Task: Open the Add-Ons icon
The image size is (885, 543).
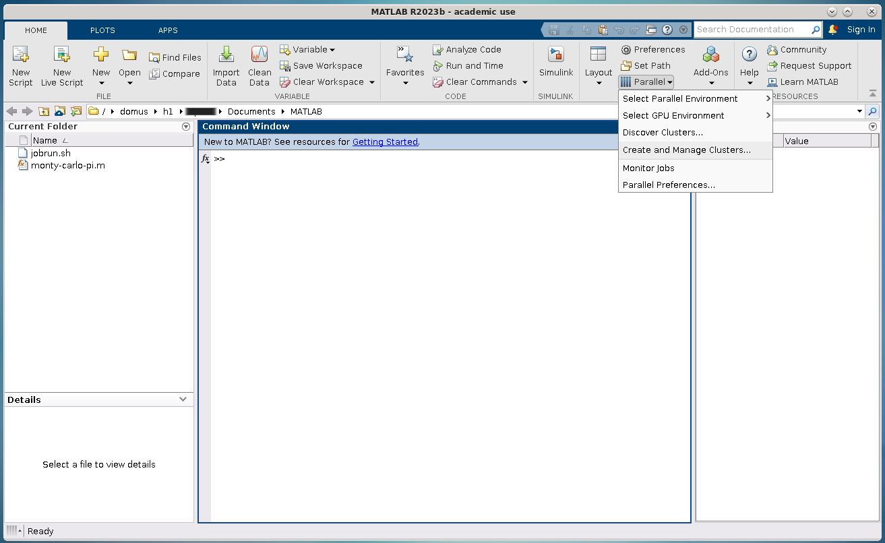Action: [710, 55]
